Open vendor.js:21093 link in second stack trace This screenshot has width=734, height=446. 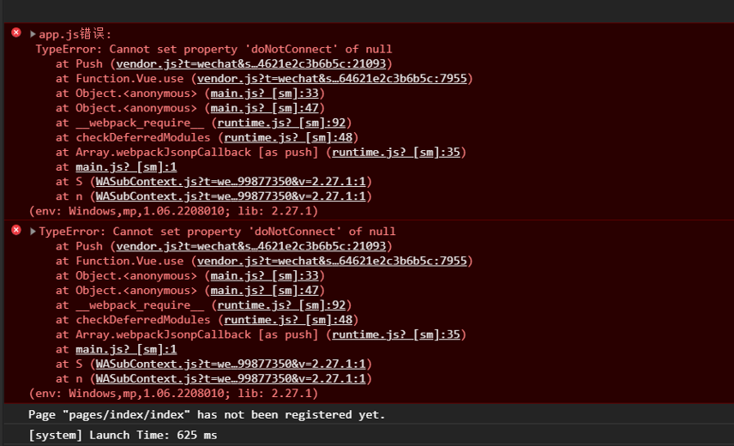(x=251, y=247)
